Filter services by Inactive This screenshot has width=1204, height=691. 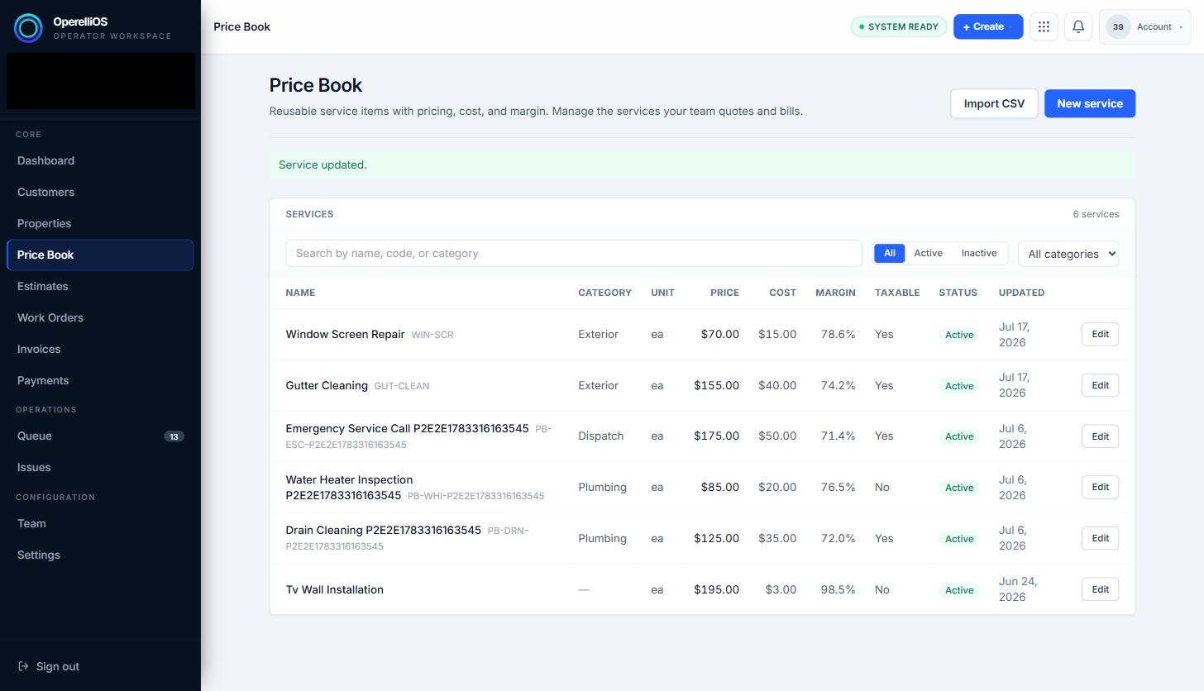point(978,253)
